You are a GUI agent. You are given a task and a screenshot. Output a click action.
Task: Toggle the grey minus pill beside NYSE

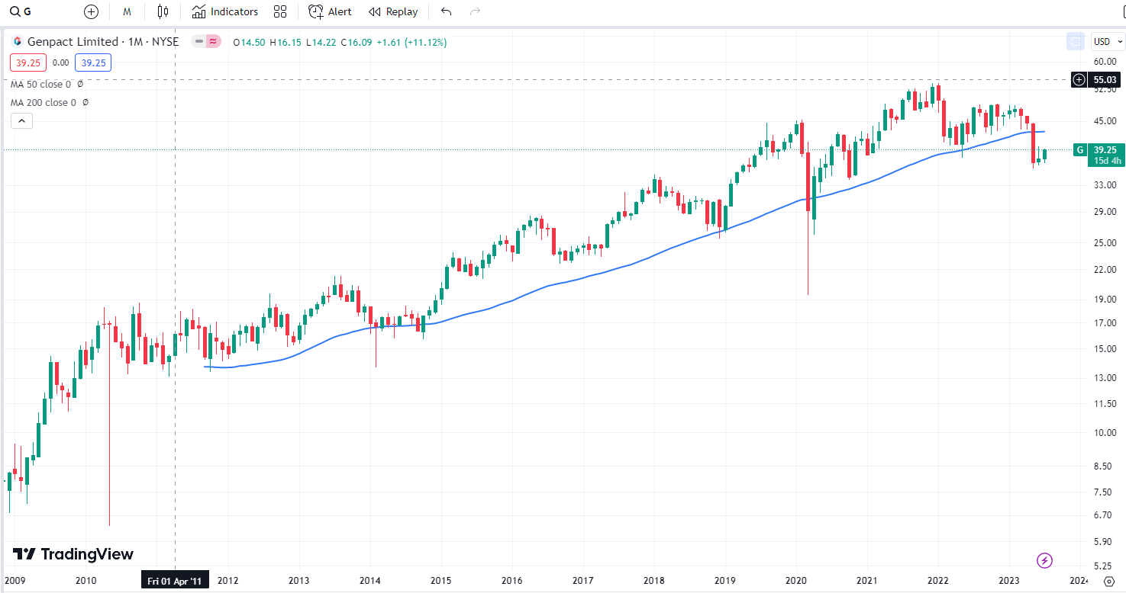point(199,42)
